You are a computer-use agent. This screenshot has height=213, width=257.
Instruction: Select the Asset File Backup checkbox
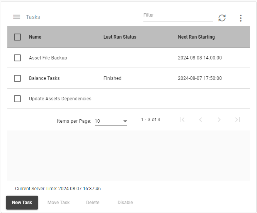(x=17, y=58)
